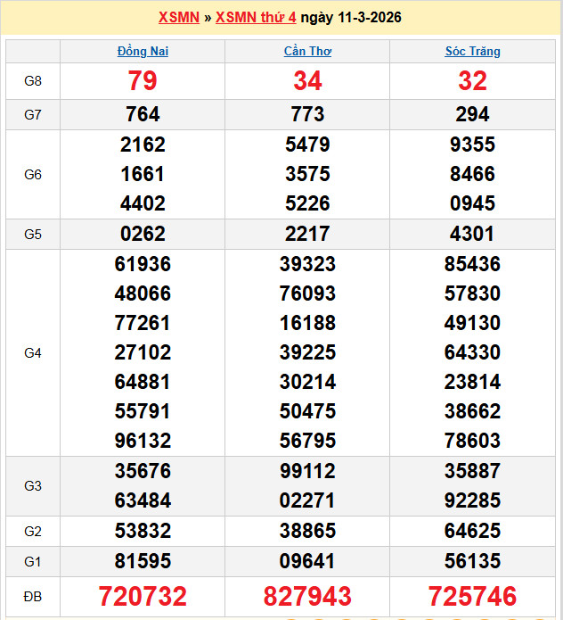Click the G4 row label
This screenshot has width=563, height=620.
tap(33, 352)
